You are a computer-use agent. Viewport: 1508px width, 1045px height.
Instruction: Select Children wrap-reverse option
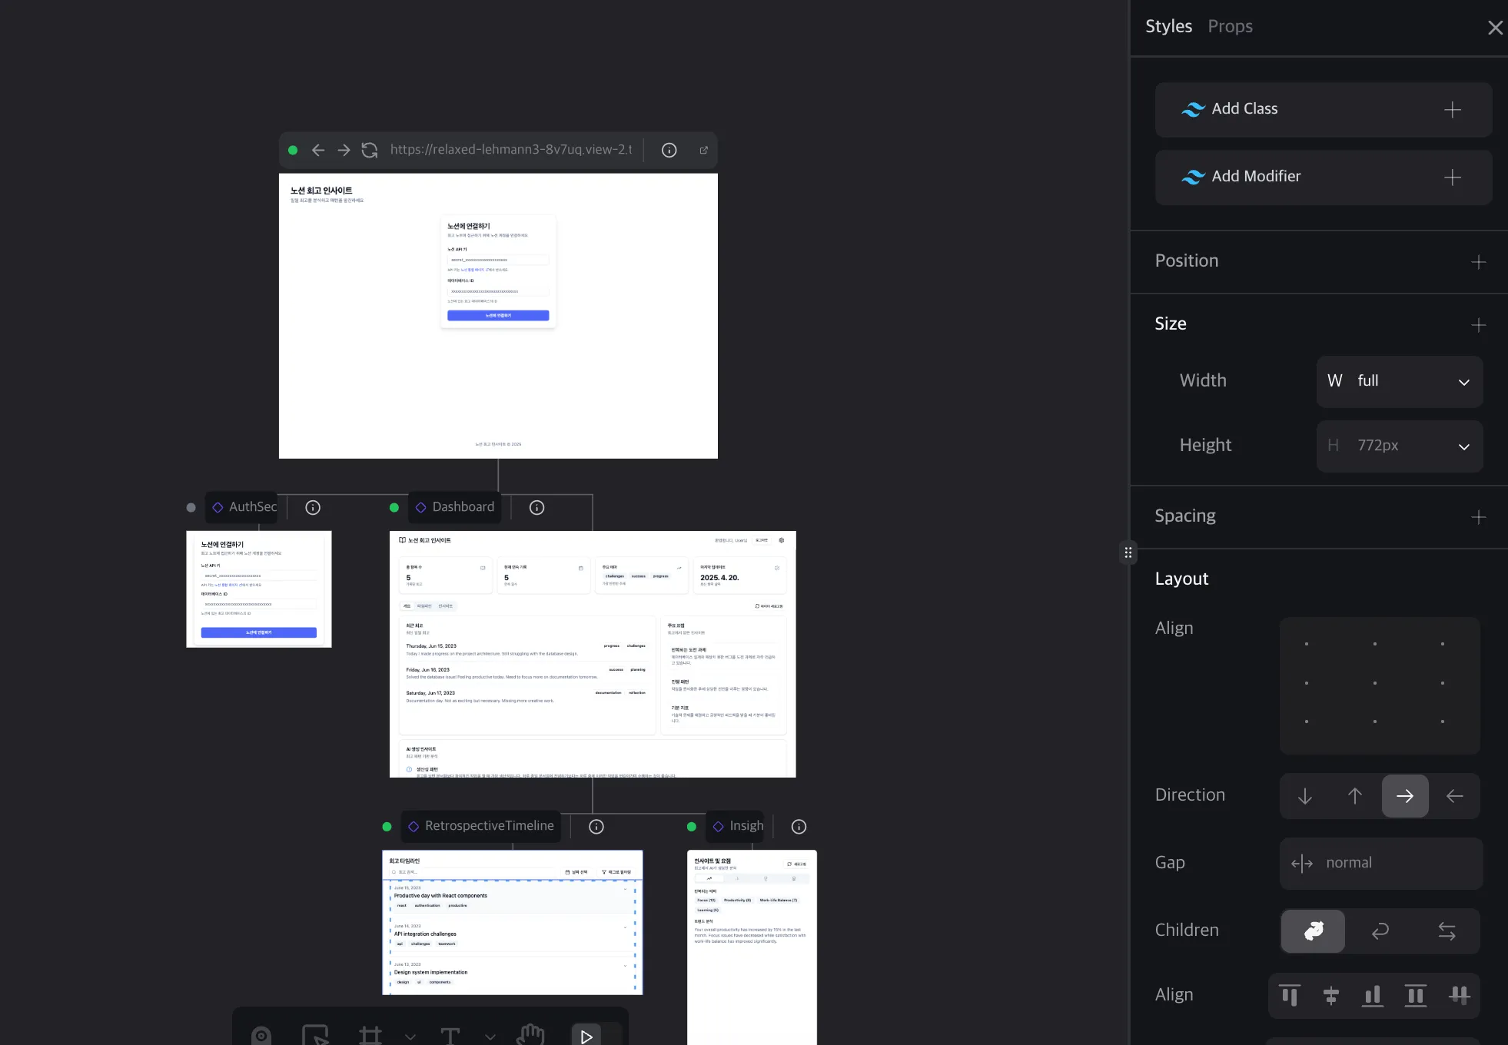click(1447, 931)
